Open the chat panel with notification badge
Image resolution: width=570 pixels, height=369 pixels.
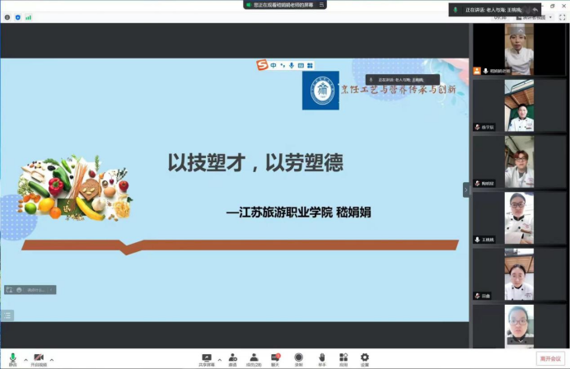275,360
